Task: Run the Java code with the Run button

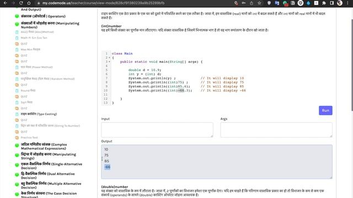Action: pos(325,111)
